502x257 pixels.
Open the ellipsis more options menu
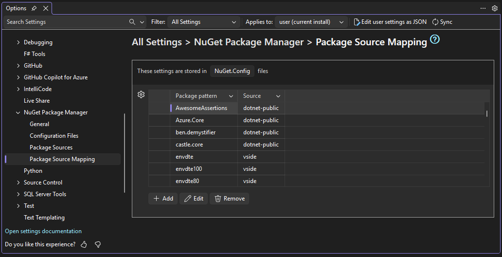tap(483, 8)
